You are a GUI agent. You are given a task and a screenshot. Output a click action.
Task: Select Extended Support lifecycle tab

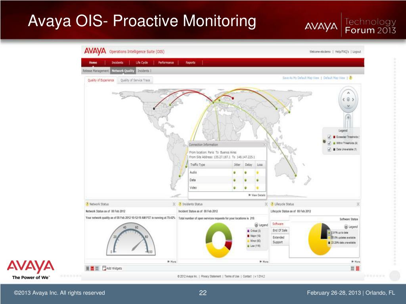(x=280, y=239)
